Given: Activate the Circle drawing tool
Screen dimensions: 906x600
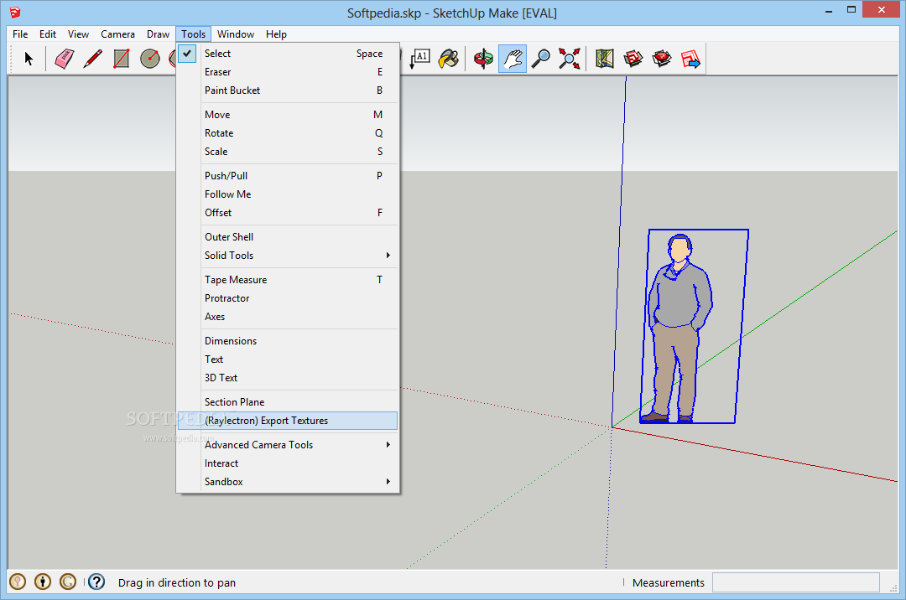Looking at the screenshot, I should click(x=150, y=59).
